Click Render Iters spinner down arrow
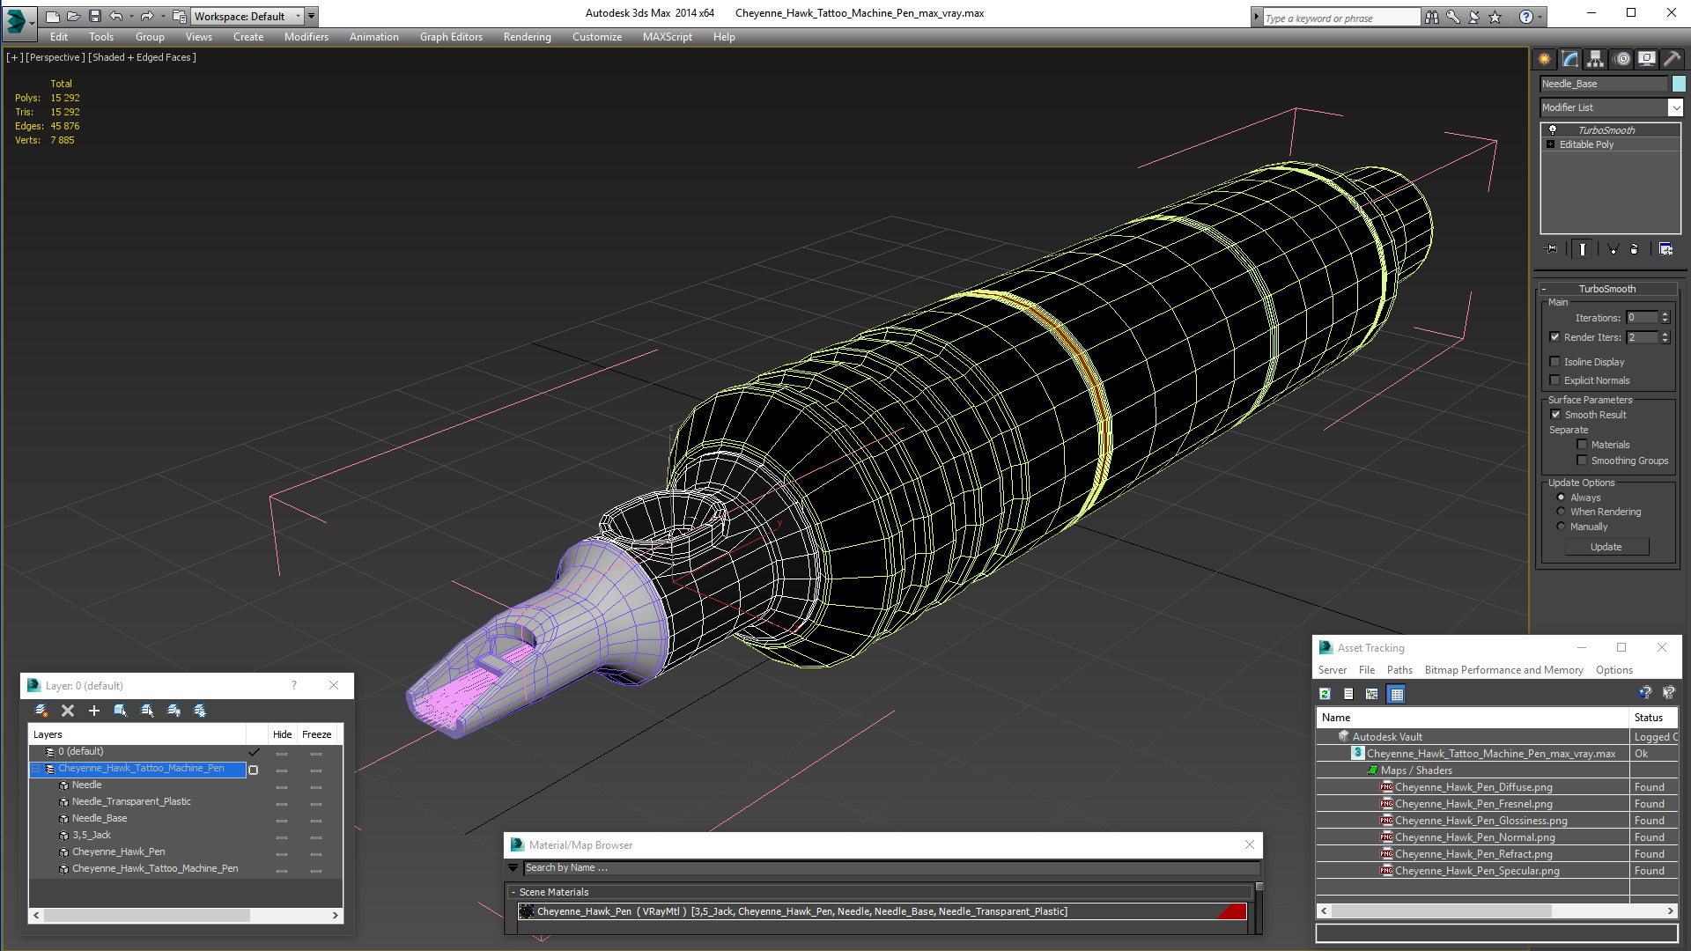This screenshot has width=1691, height=951. pyautogui.click(x=1665, y=341)
